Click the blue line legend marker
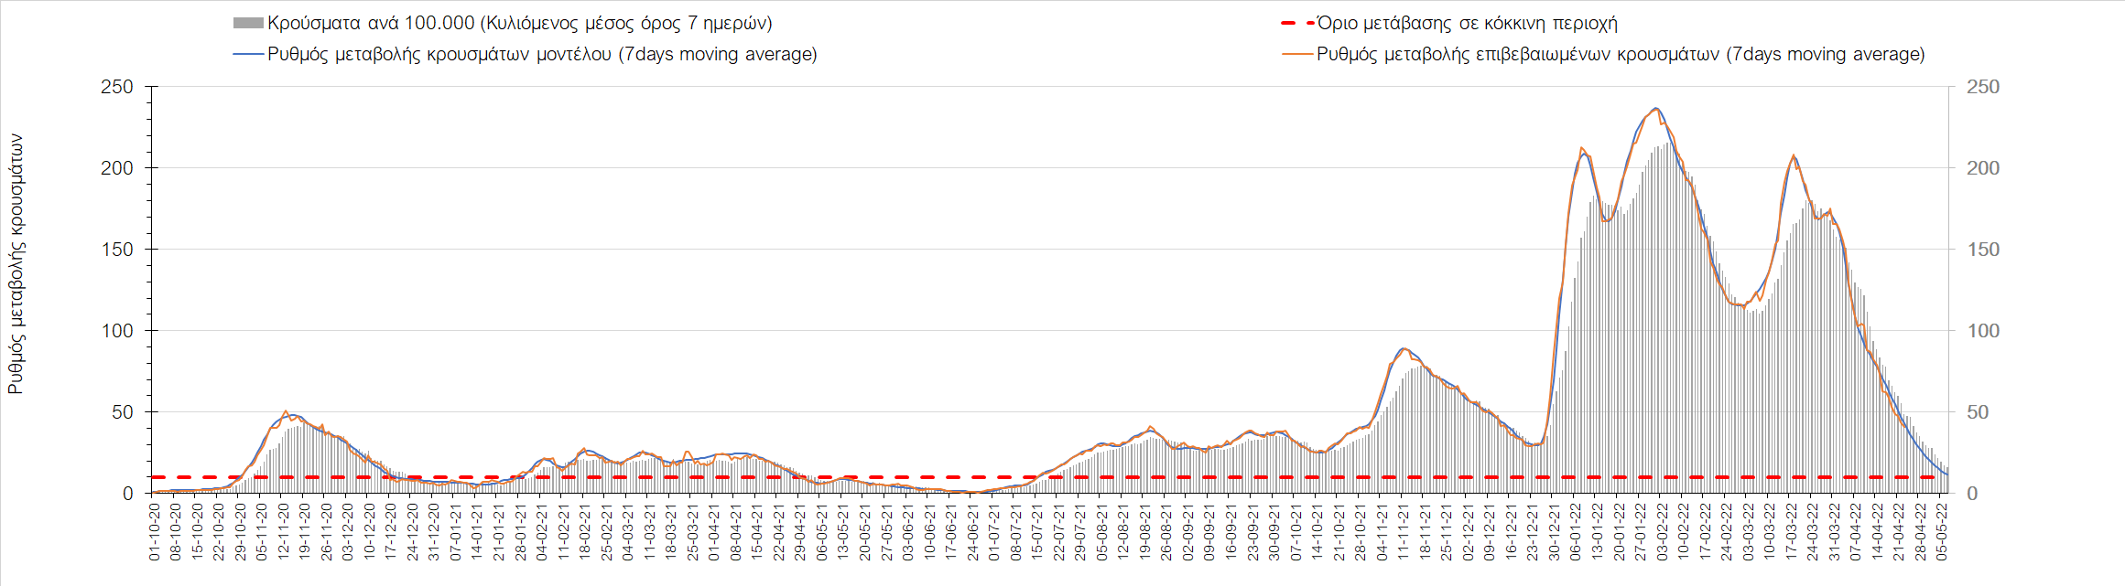Screen dimensions: 2125x586 click(x=248, y=55)
